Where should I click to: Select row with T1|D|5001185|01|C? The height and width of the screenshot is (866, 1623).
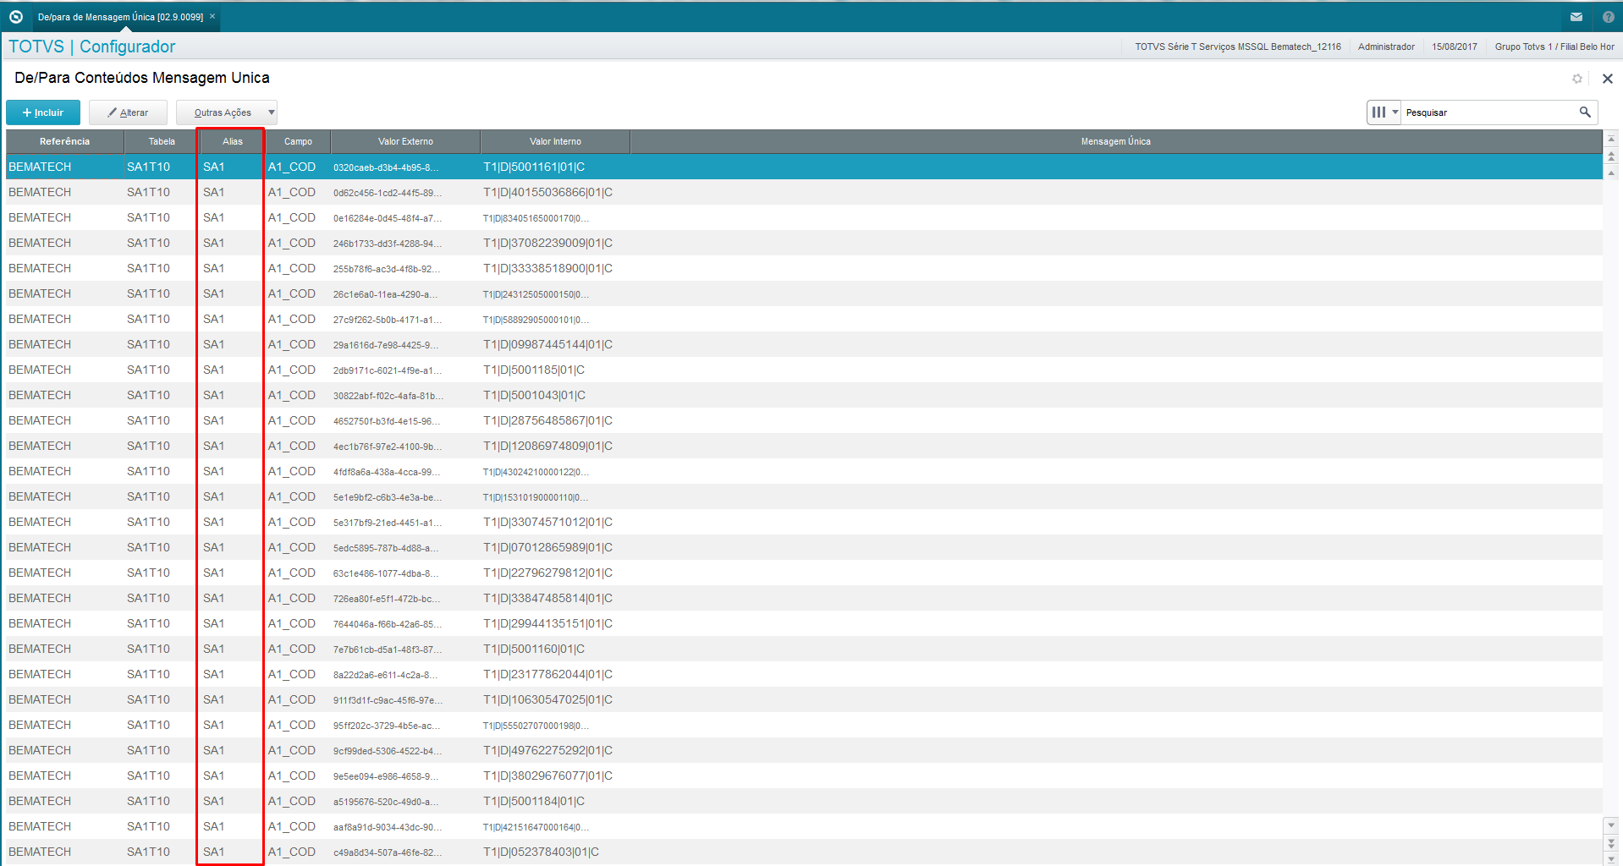(804, 370)
